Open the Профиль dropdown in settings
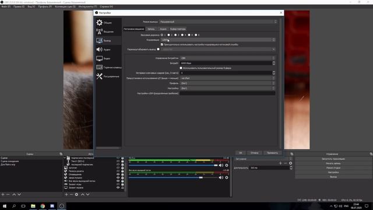373x210 pixels. click(x=228, y=83)
